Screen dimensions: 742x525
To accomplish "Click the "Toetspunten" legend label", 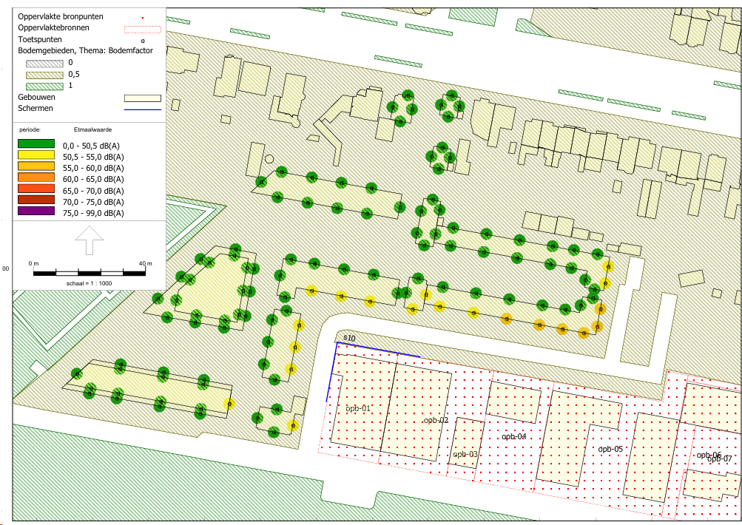I will click(40, 40).
